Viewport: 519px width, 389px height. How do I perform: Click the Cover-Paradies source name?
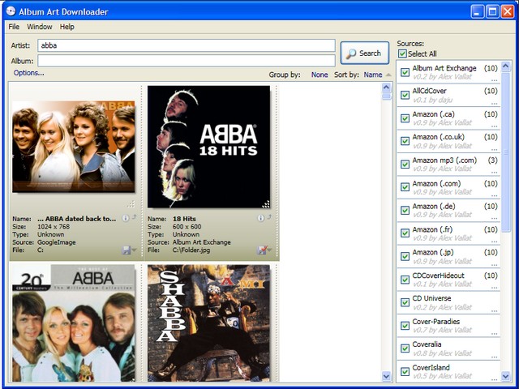[x=436, y=322]
